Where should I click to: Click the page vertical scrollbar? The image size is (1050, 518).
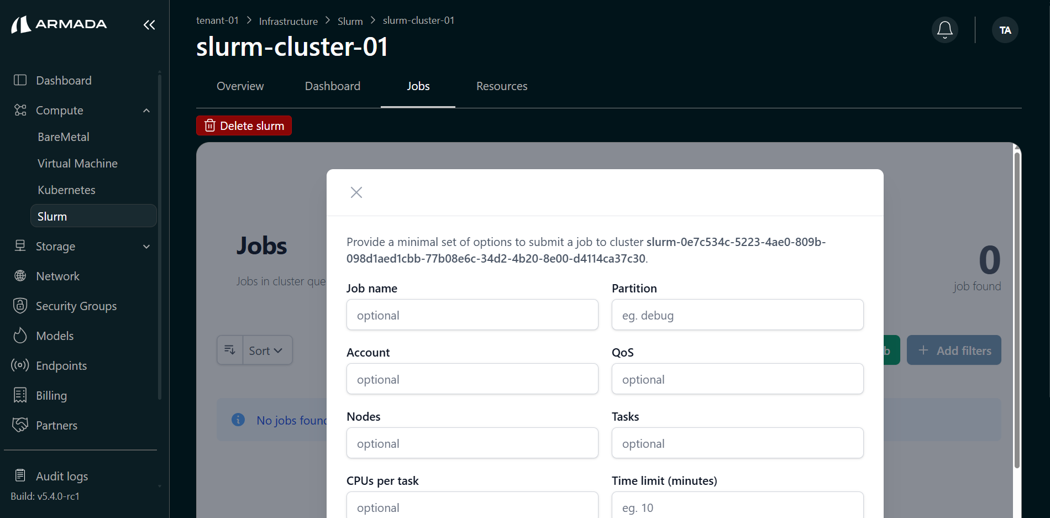point(1017,310)
